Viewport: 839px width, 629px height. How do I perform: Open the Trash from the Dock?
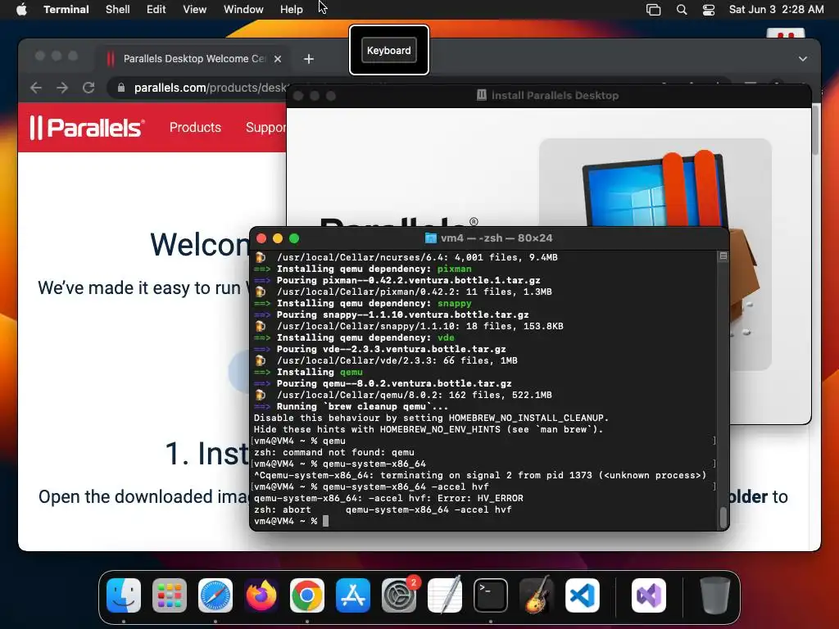(714, 595)
